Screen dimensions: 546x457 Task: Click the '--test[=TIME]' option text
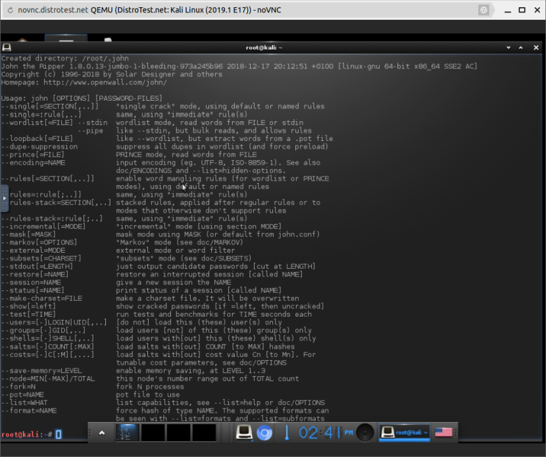pos(28,314)
